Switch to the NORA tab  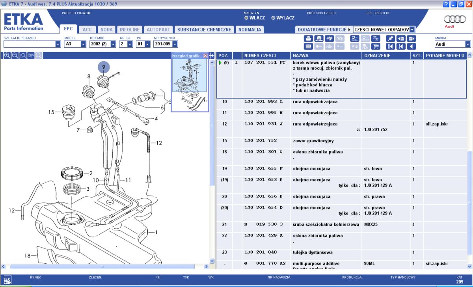(x=106, y=30)
